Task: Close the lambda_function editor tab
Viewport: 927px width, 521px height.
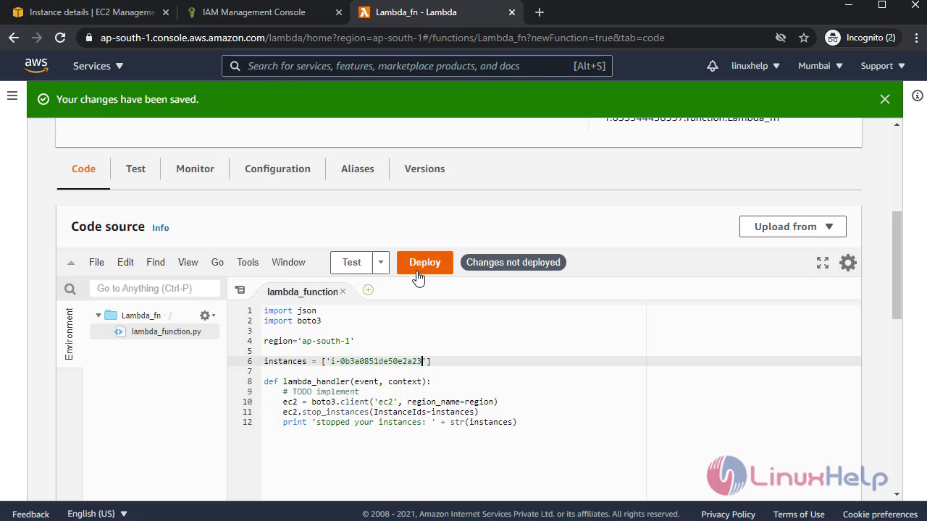Action: pyautogui.click(x=343, y=291)
